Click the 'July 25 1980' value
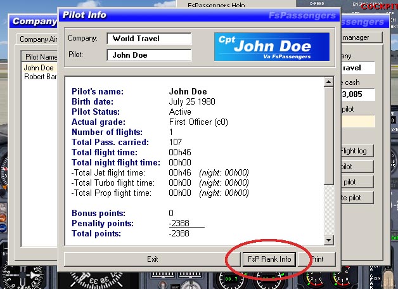 point(192,102)
